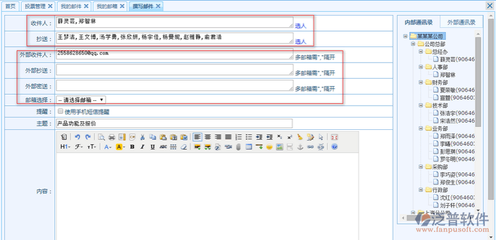Image resolution: width=496 pixels, height=240 pixels.
Task: Collapse the 公司总部 node
Action: pos(413,44)
